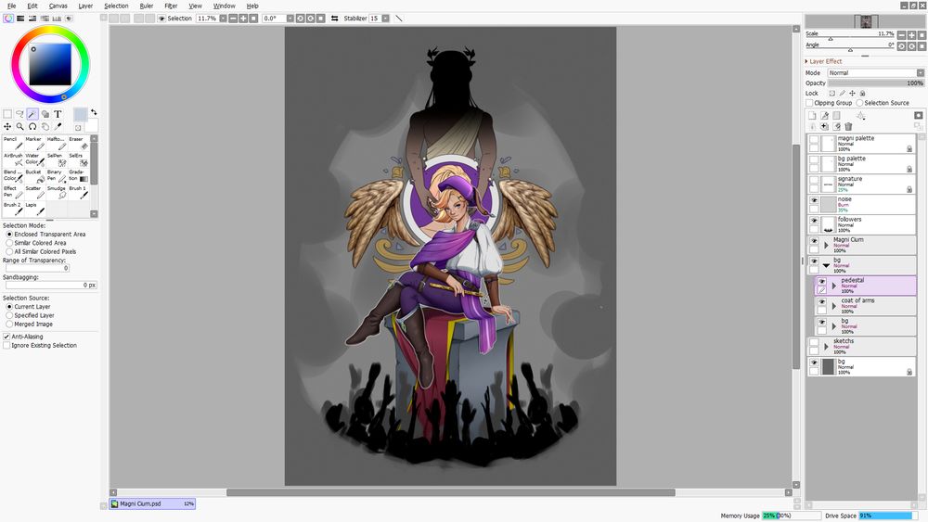Open the Ruler menu

[x=147, y=6]
